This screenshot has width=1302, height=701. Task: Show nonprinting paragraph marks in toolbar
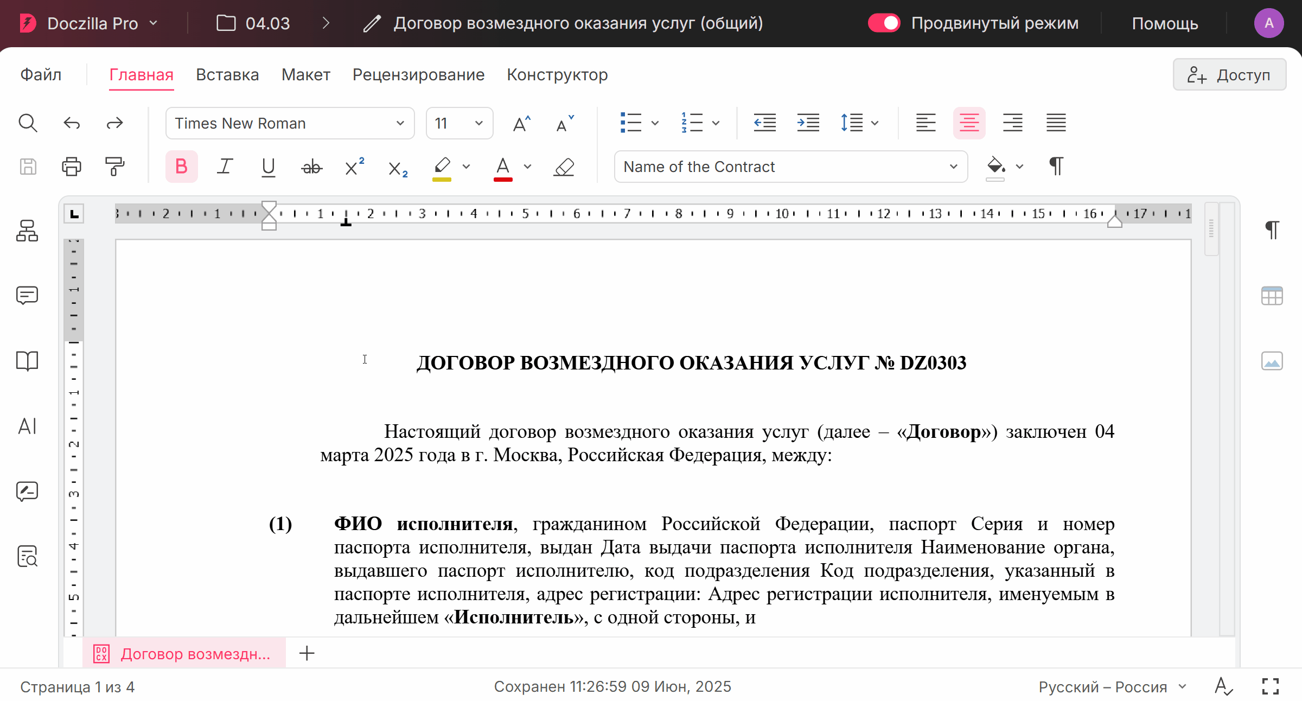(1056, 167)
